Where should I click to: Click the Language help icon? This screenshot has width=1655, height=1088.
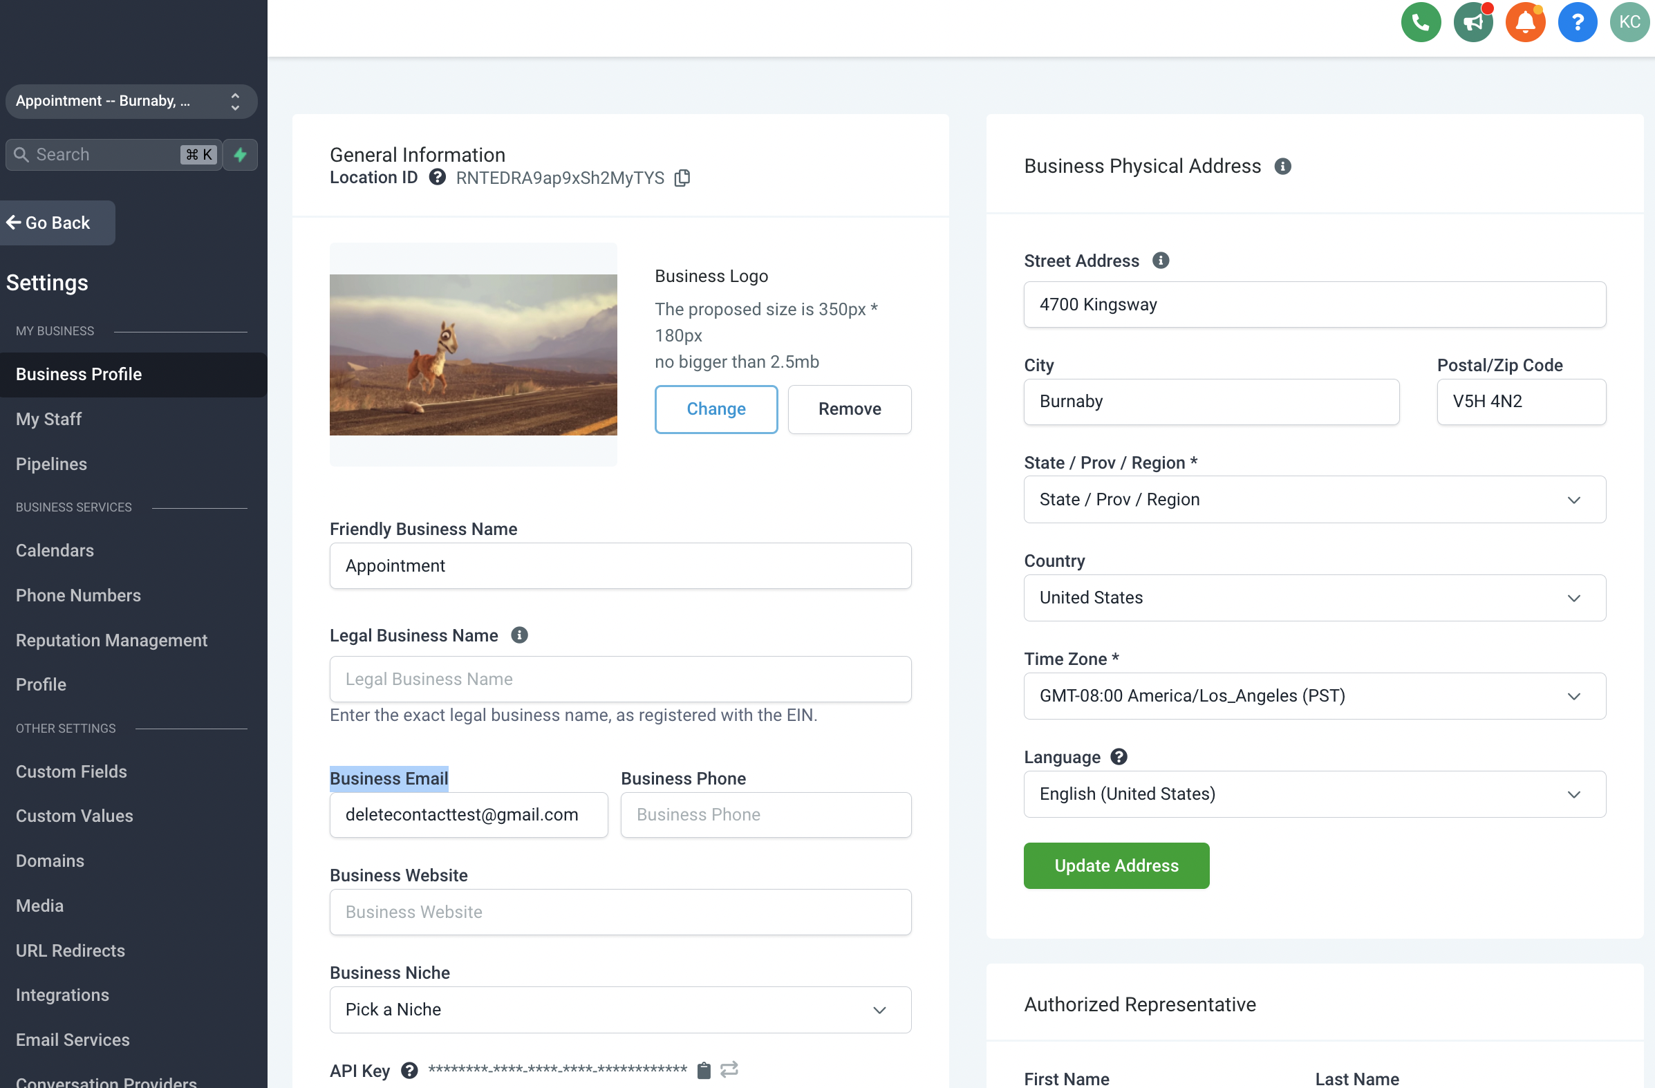point(1118,756)
